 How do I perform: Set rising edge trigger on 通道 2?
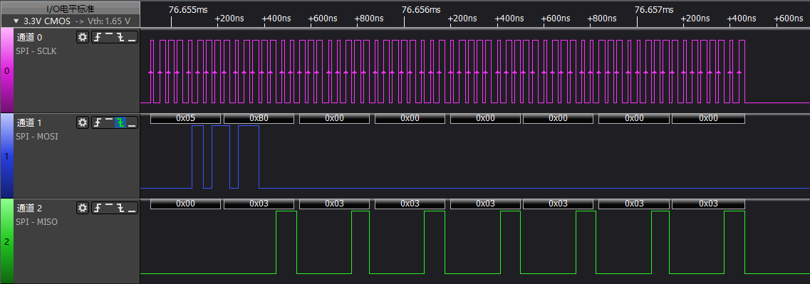point(97,208)
